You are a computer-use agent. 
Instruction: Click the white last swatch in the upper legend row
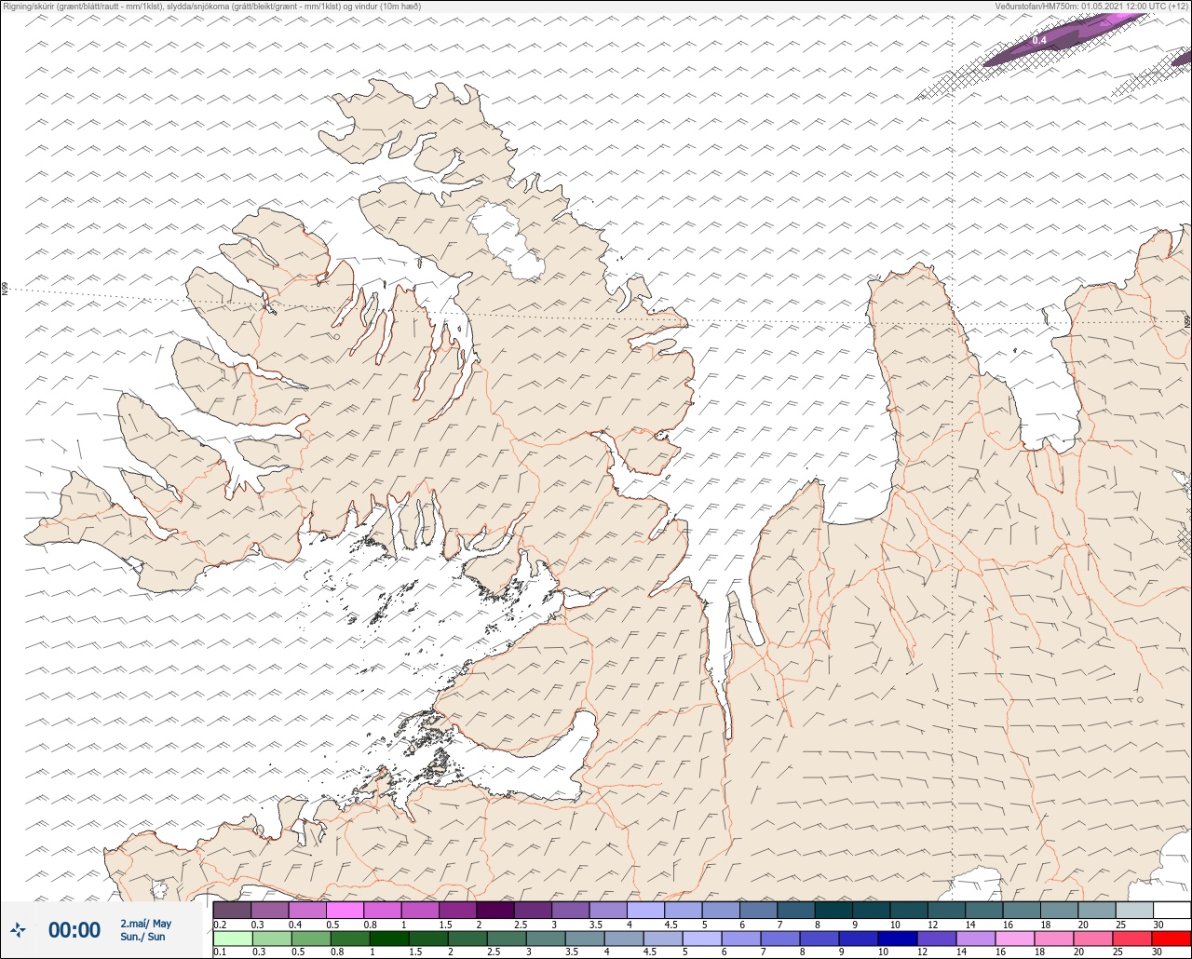(x=1172, y=910)
